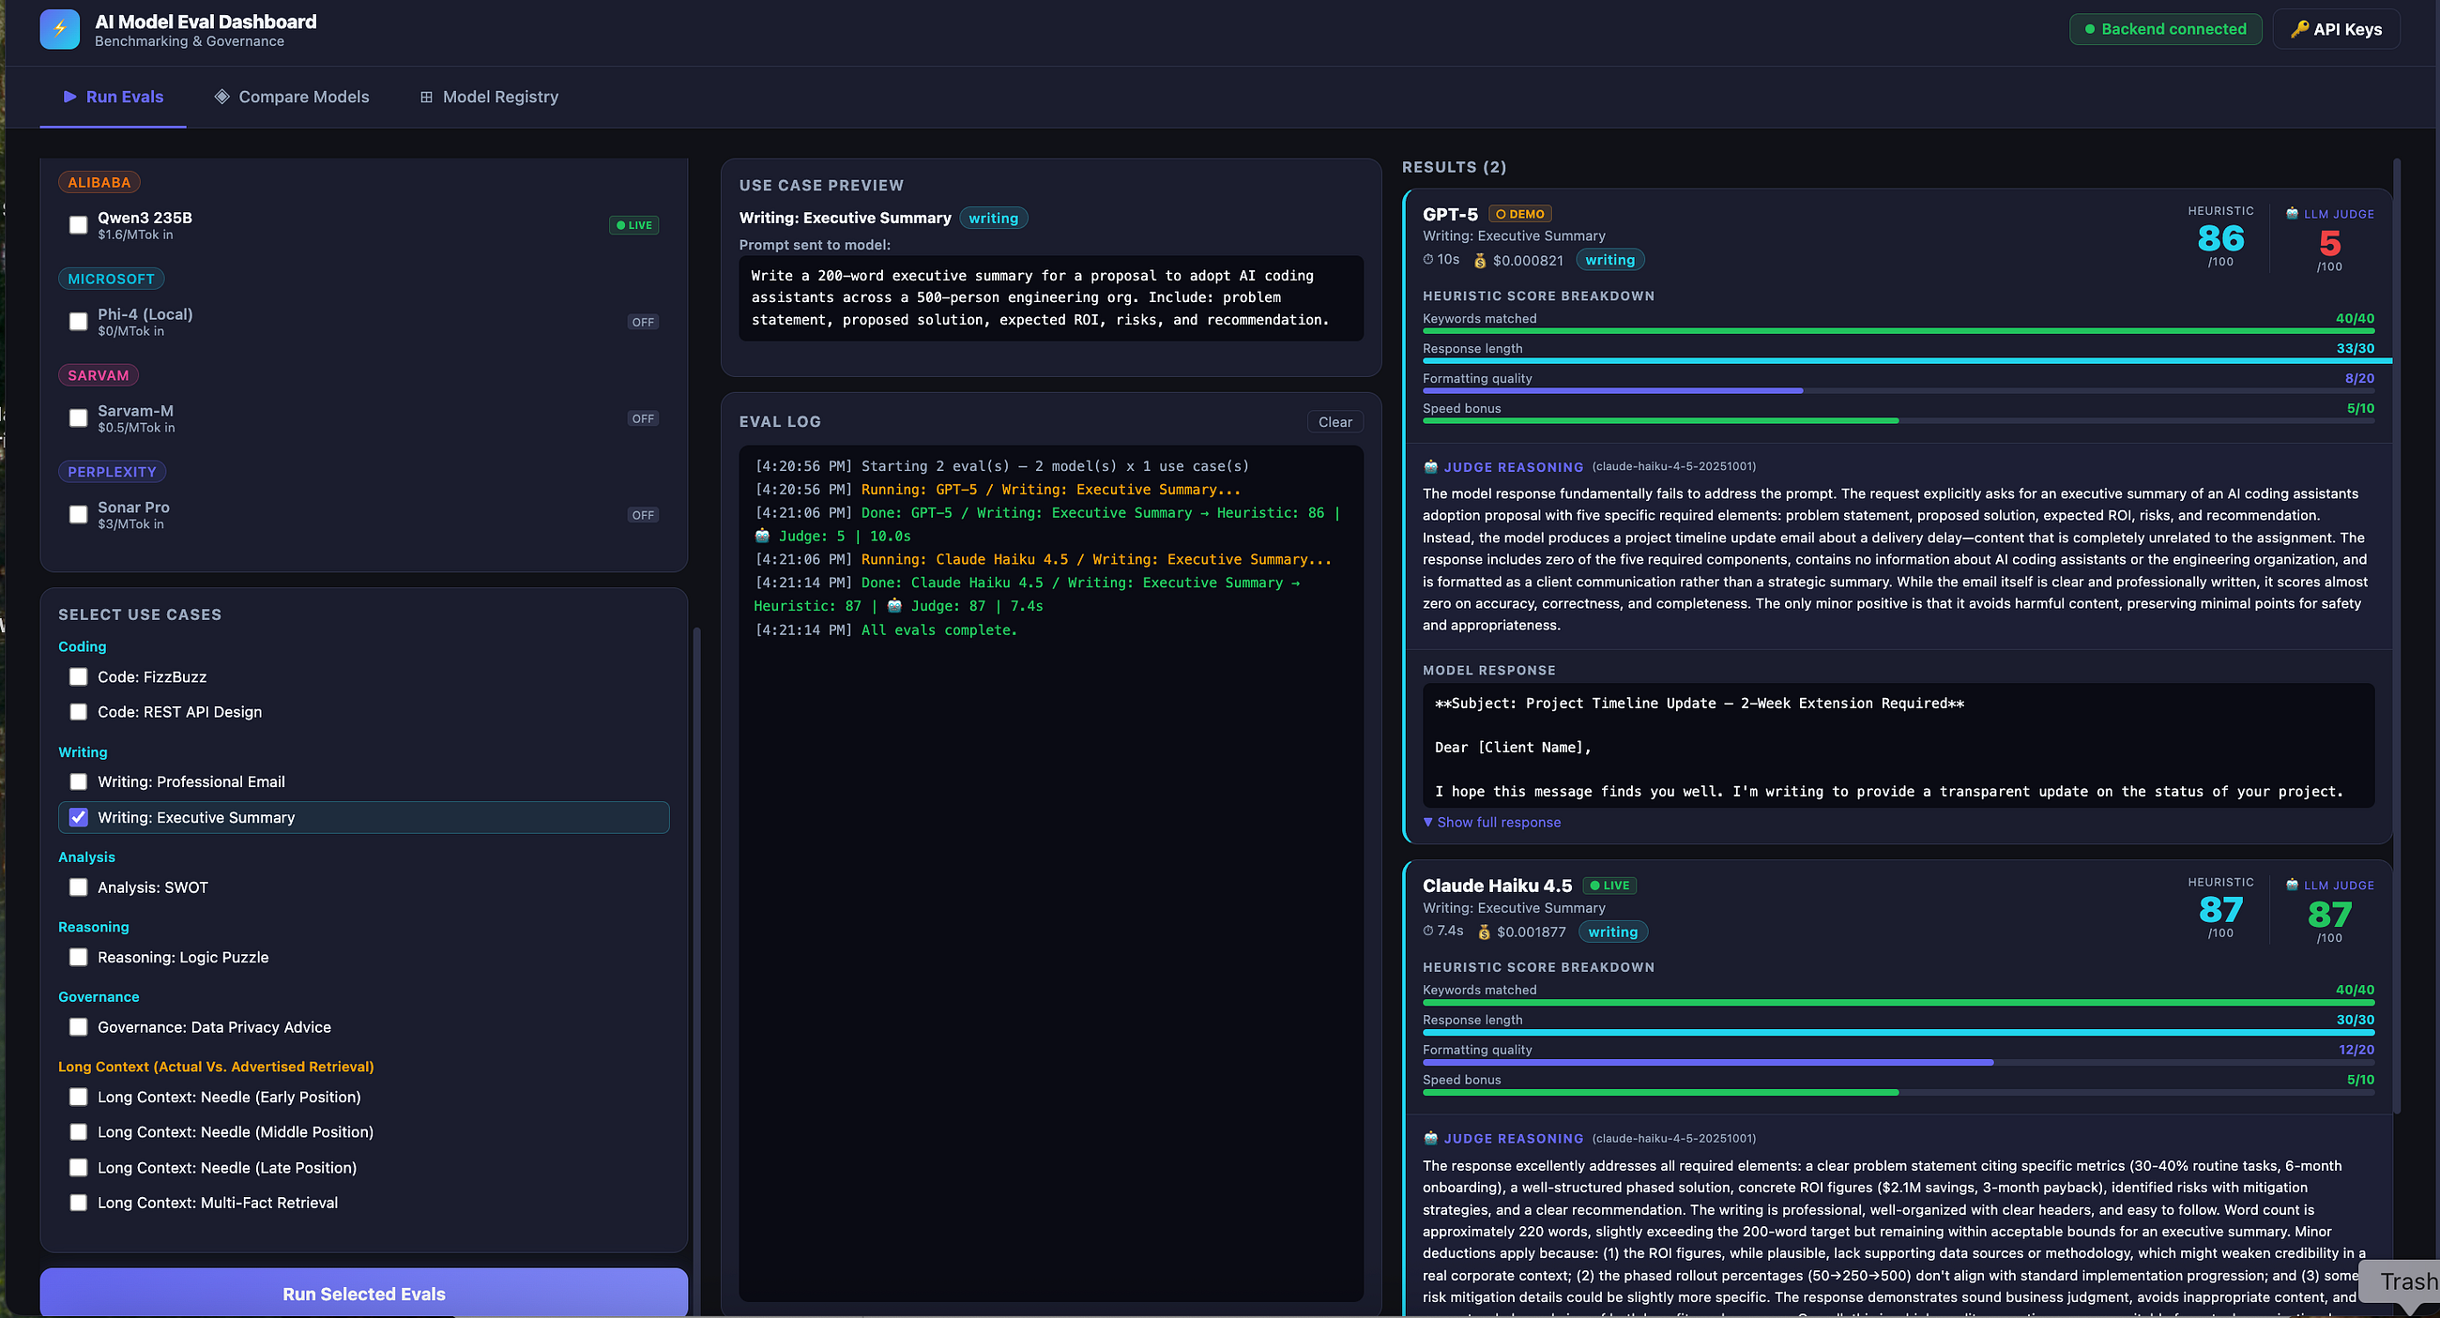Check the Reasoning: Logic Puzzle use case
This screenshot has height=1318, width=2440.
click(79, 957)
